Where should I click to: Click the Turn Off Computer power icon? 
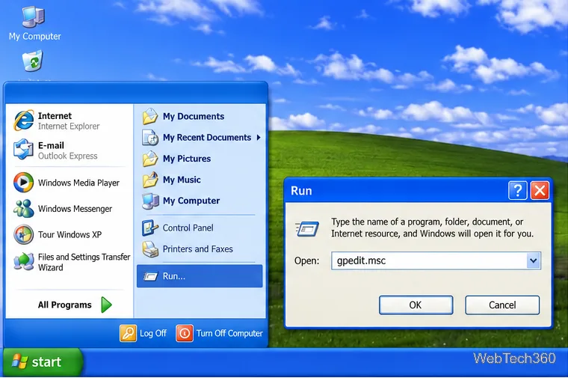185,333
